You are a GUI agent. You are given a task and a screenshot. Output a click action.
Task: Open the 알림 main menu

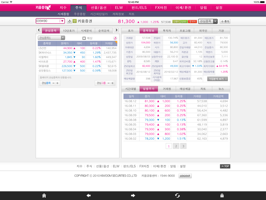[203, 8]
